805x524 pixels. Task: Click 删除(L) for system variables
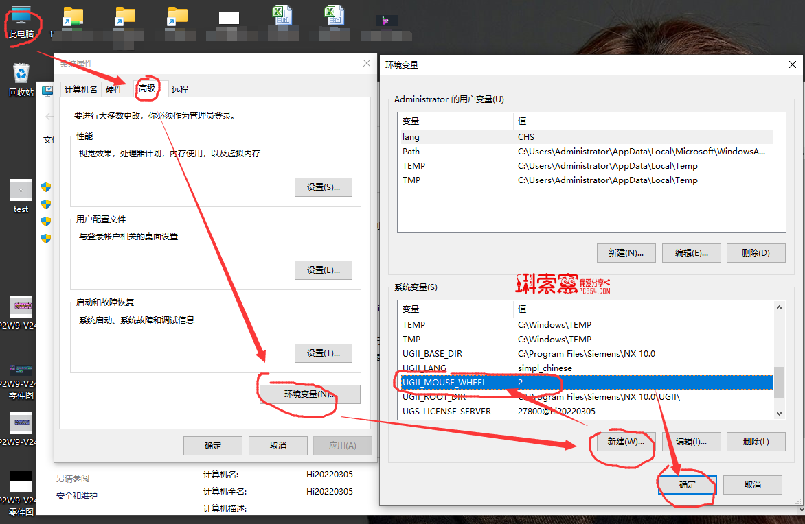755,442
